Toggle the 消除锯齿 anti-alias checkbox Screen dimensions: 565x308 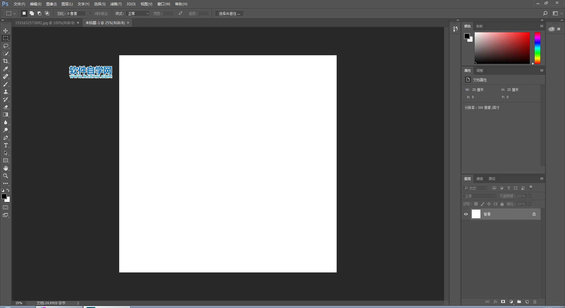[x=90, y=14]
